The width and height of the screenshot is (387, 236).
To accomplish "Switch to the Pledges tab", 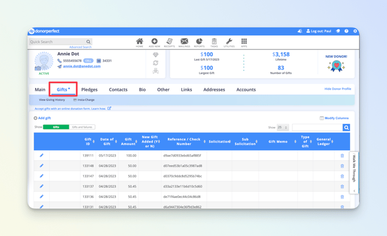I will tap(90, 90).
